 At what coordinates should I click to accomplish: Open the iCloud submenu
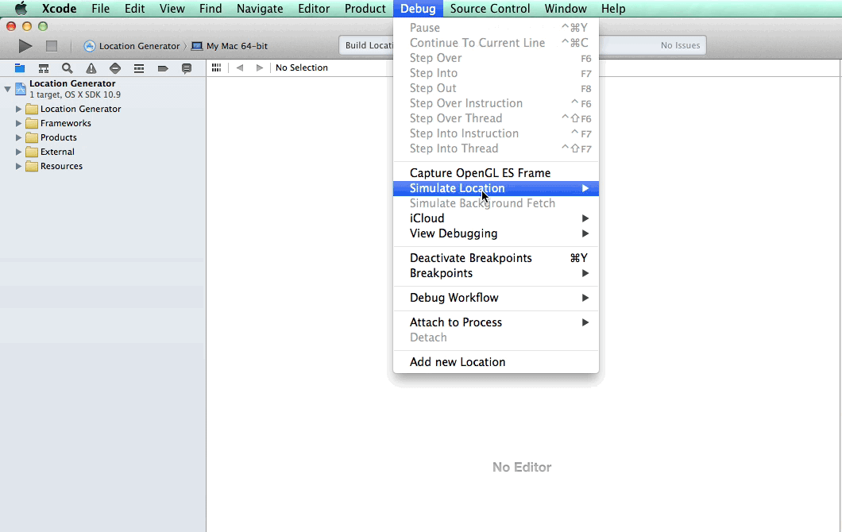496,218
